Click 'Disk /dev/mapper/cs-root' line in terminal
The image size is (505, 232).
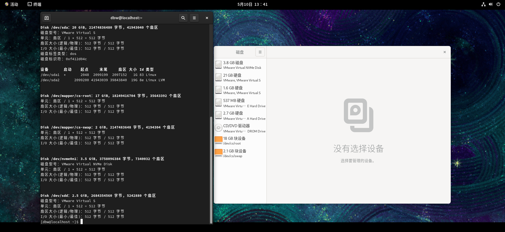(111, 96)
